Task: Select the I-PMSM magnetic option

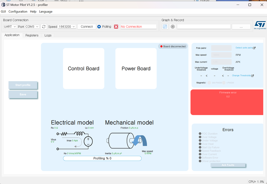Action: coord(224,83)
